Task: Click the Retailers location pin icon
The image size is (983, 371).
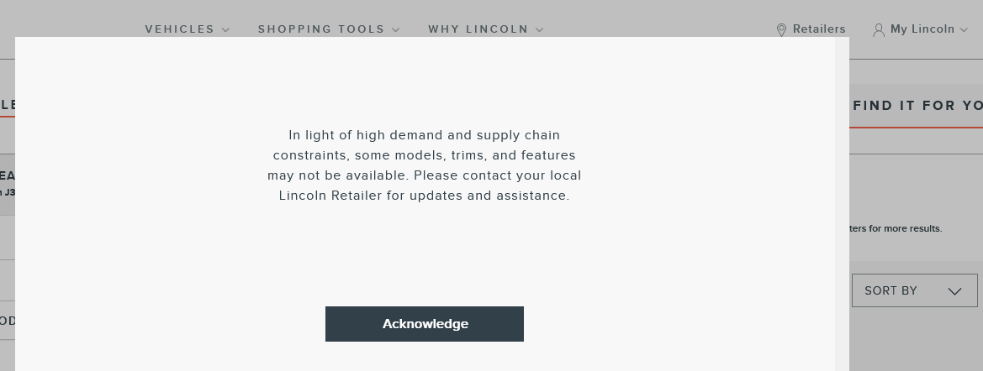Action: tap(781, 30)
